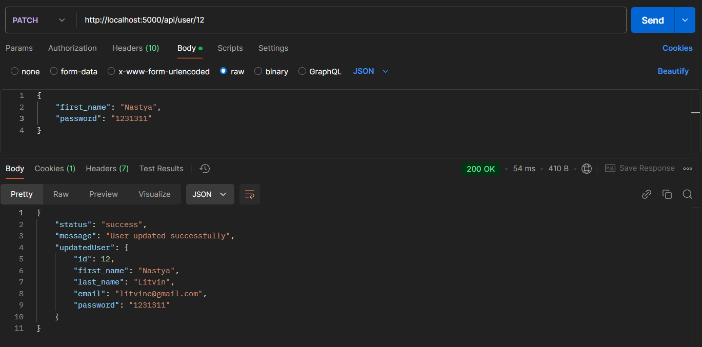Toggle the word wrap lines icon

(x=250, y=194)
